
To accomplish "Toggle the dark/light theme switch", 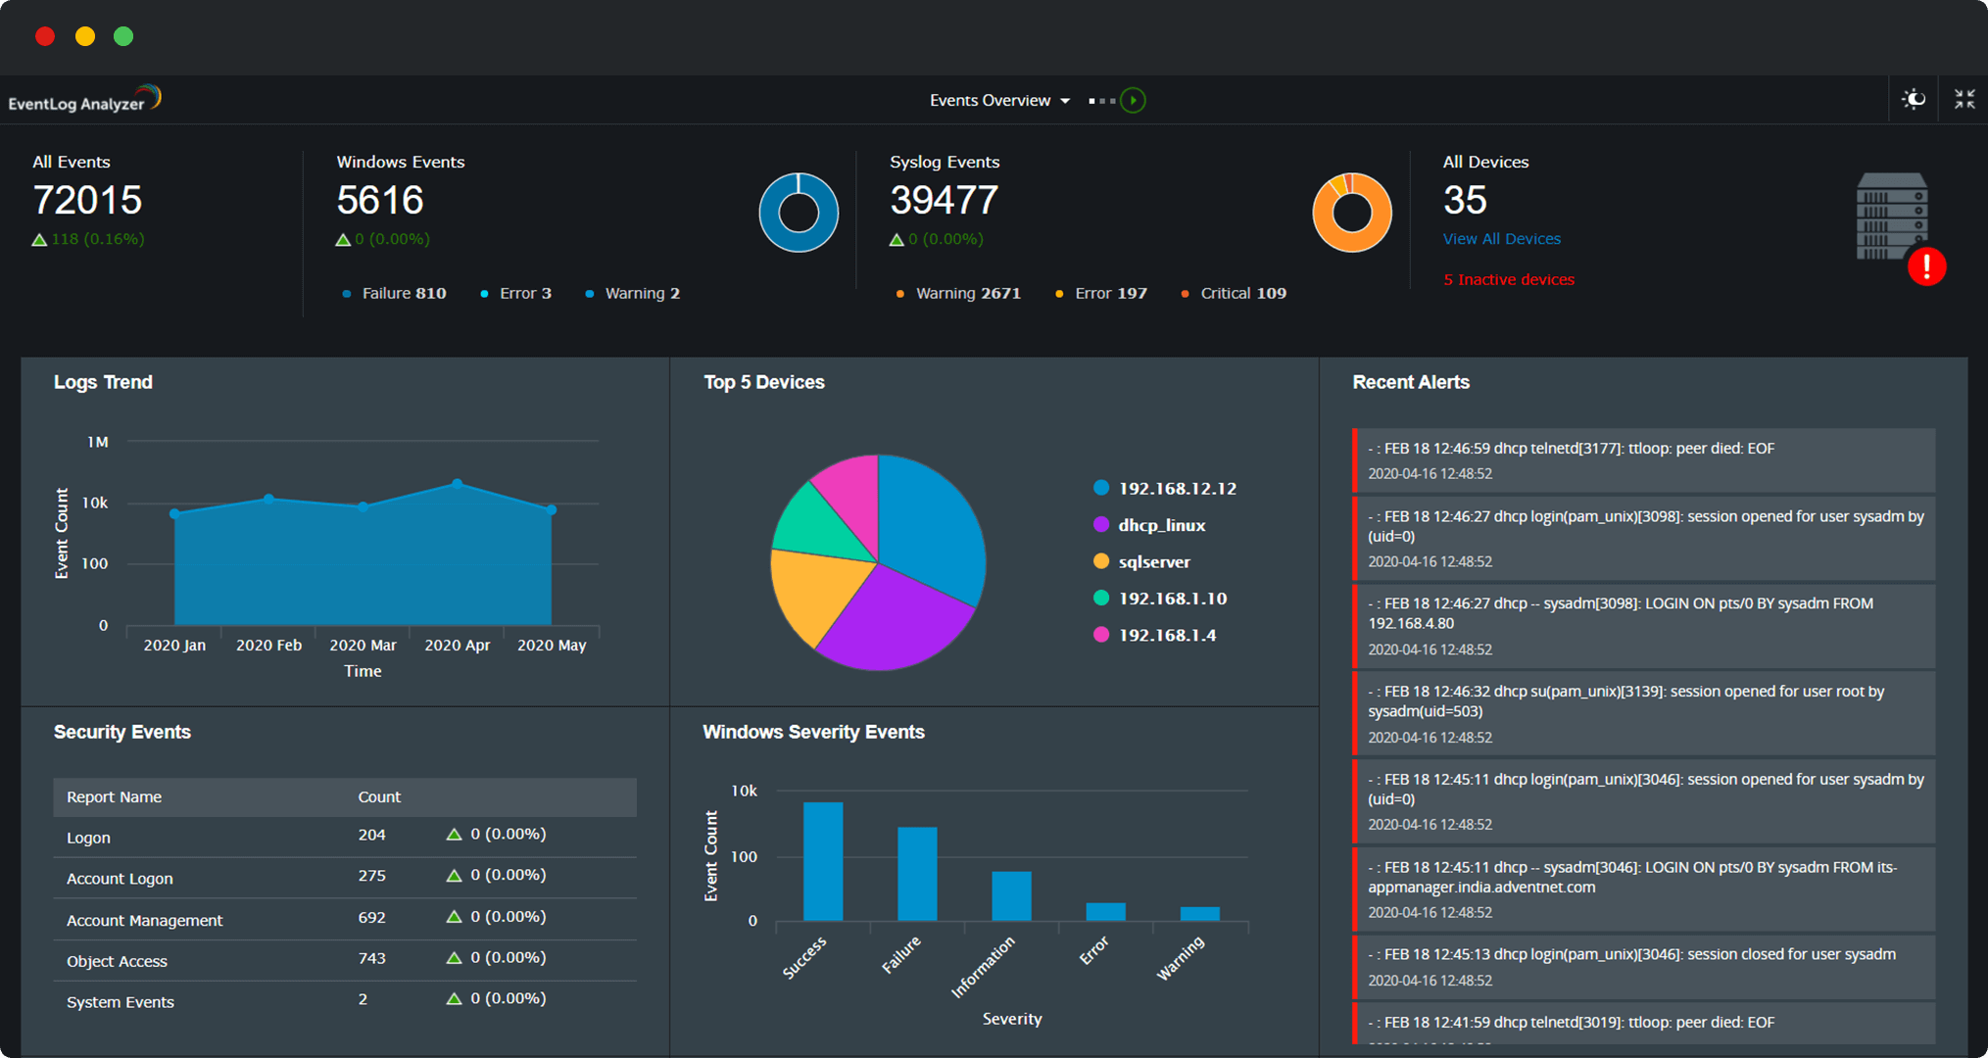I will tap(1913, 99).
